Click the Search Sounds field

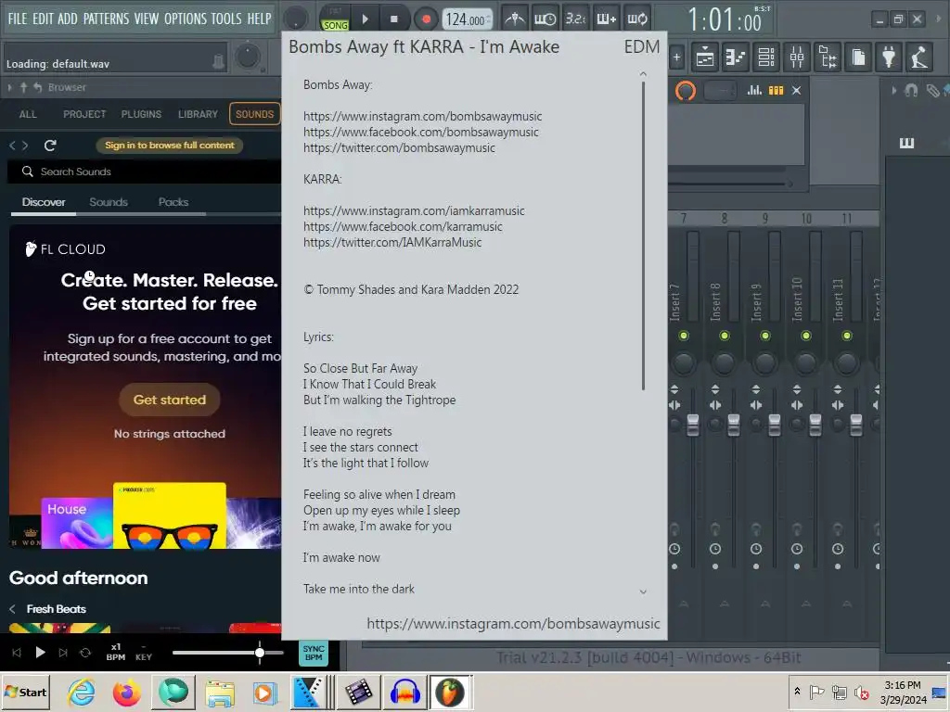pos(144,172)
